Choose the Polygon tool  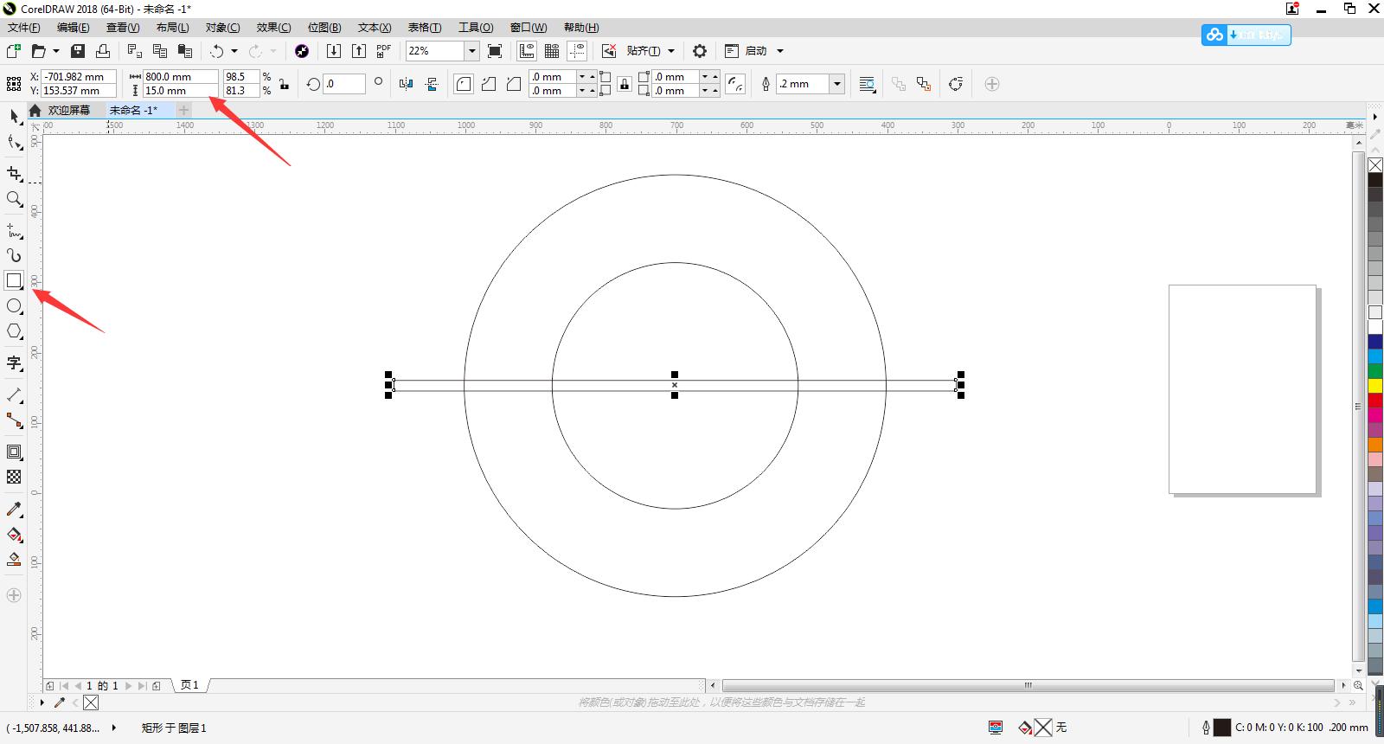coord(14,331)
